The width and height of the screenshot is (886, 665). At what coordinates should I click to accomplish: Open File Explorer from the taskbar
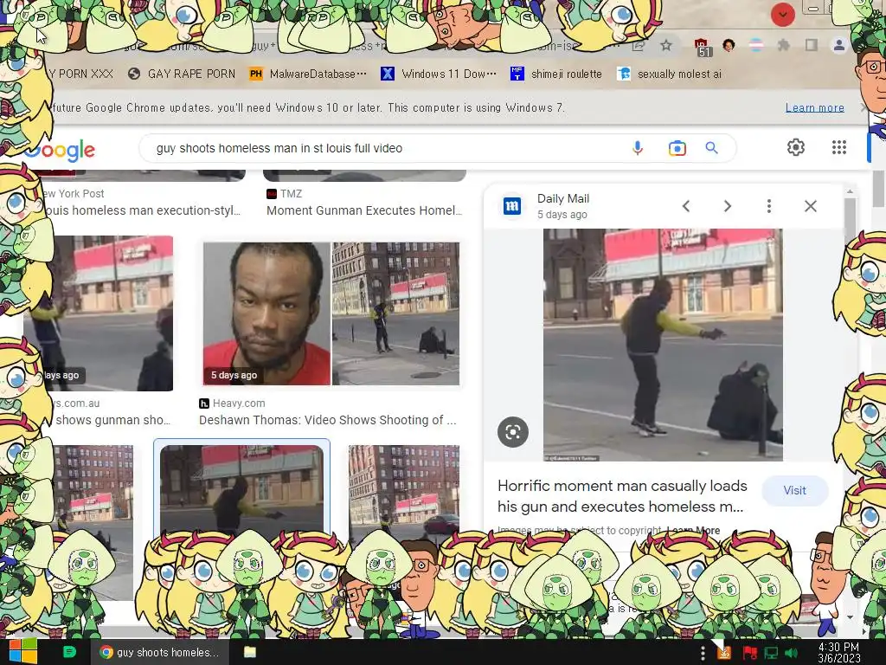coord(250,652)
